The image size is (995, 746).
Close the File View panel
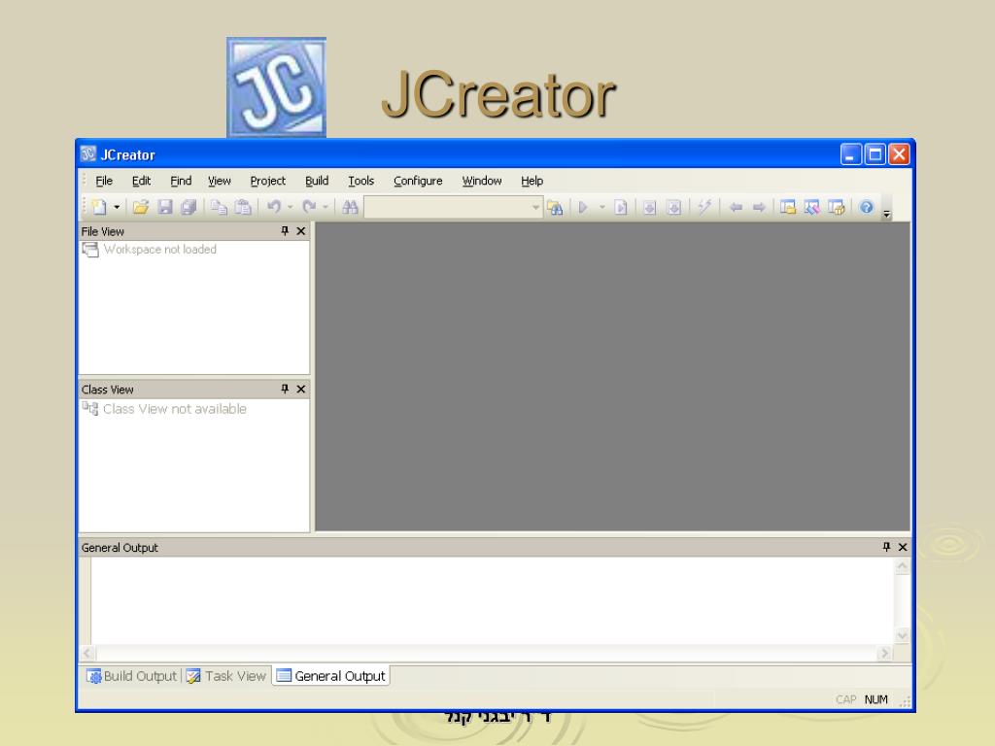tap(301, 231)
